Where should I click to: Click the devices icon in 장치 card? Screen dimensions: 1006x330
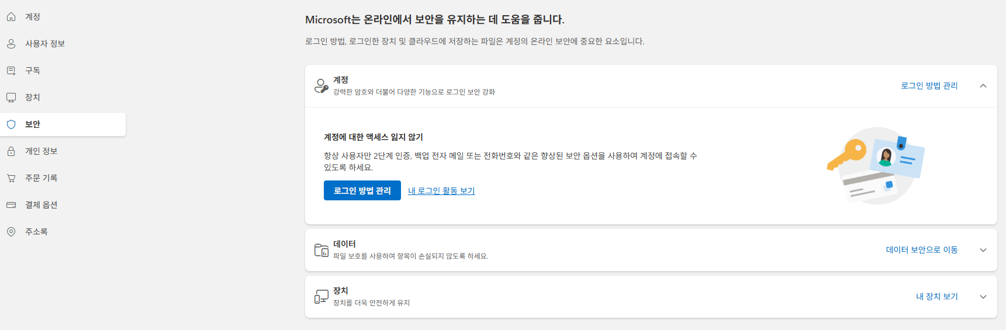tap(321, 297)
